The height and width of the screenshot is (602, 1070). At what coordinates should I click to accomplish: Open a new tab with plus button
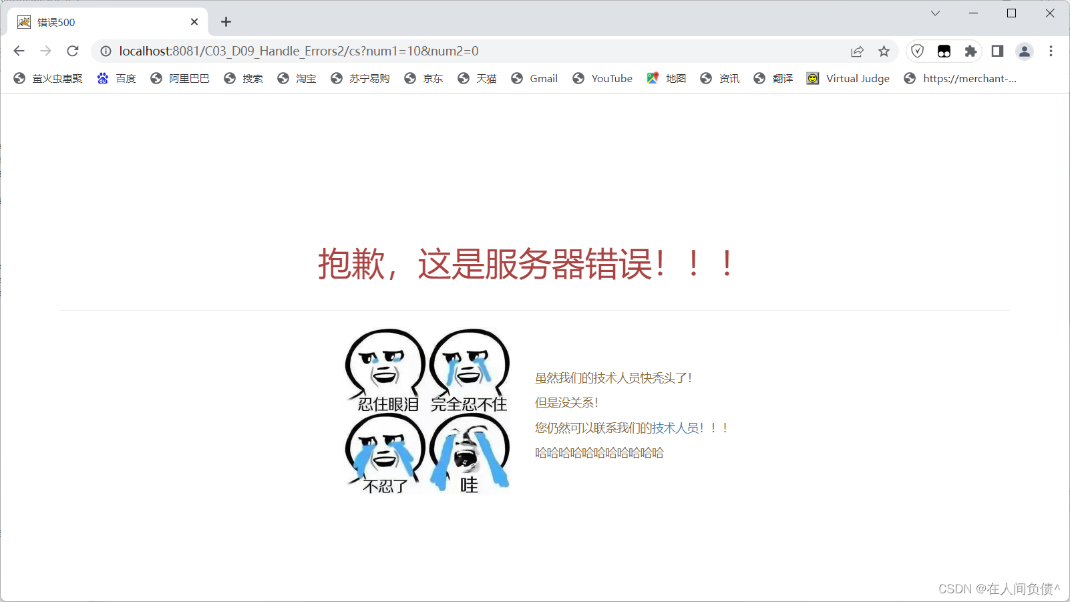[226, 22]
